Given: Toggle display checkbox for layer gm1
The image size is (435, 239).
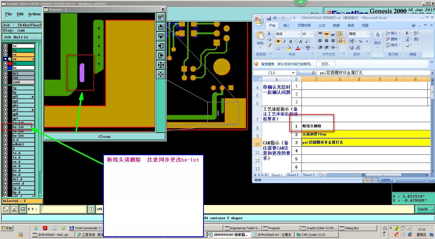Looking at the screenshot, I should [5, 110].
